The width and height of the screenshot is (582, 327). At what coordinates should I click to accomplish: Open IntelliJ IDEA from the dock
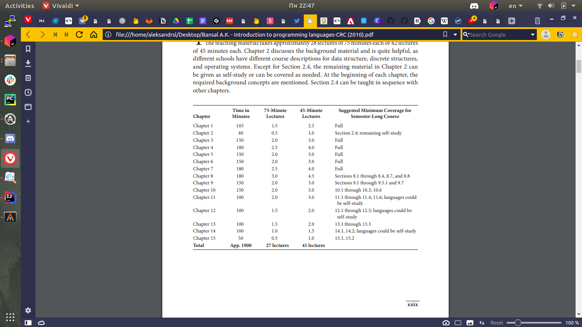tap(10, 197)
